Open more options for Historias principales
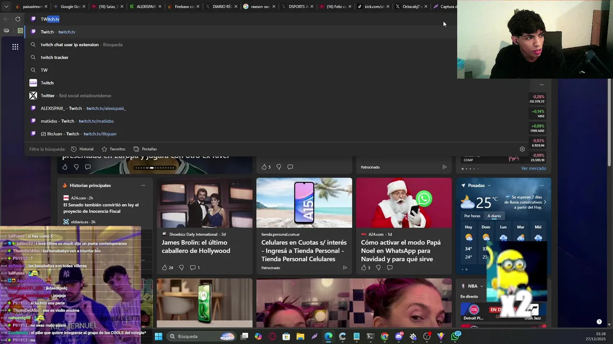The image size is (613, 344). [143, 185]
